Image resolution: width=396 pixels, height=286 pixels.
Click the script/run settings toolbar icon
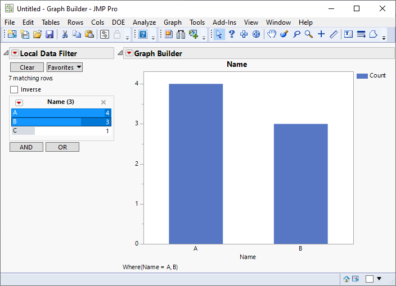pos(104,34)
